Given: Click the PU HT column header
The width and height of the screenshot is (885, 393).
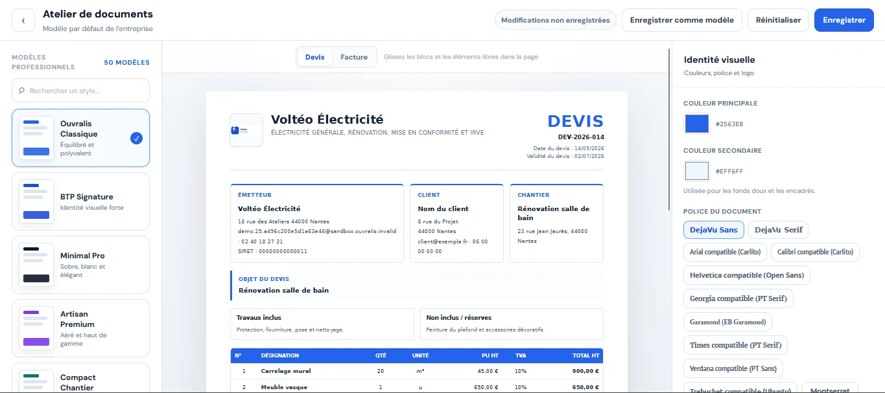Looking at the screenshot, I should 490,355.
